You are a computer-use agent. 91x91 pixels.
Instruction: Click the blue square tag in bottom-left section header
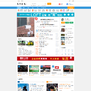pos(19,82)
